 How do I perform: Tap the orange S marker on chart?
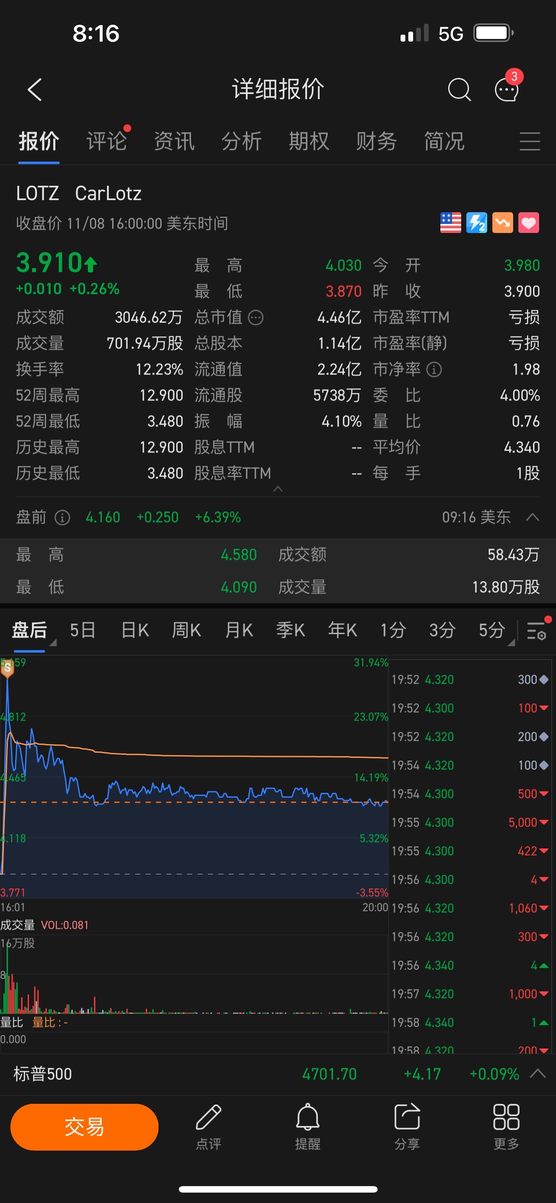coord(7,669)
